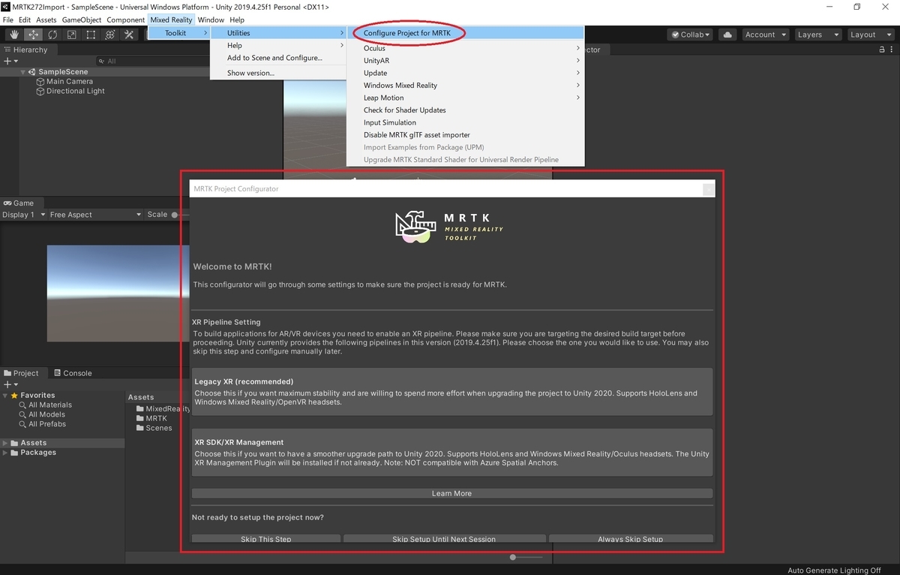Select the Rotate tool

(52, 35)
